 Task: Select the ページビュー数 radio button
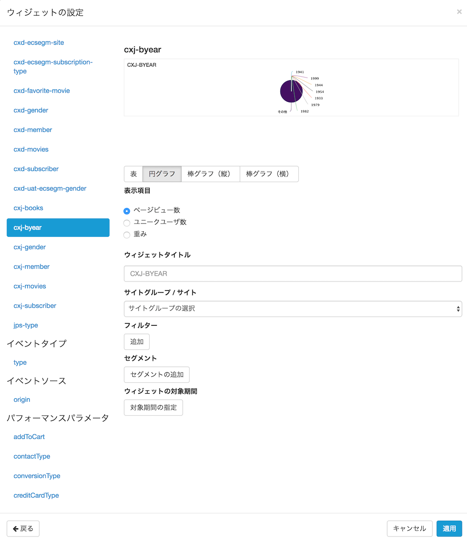[127, 211]
